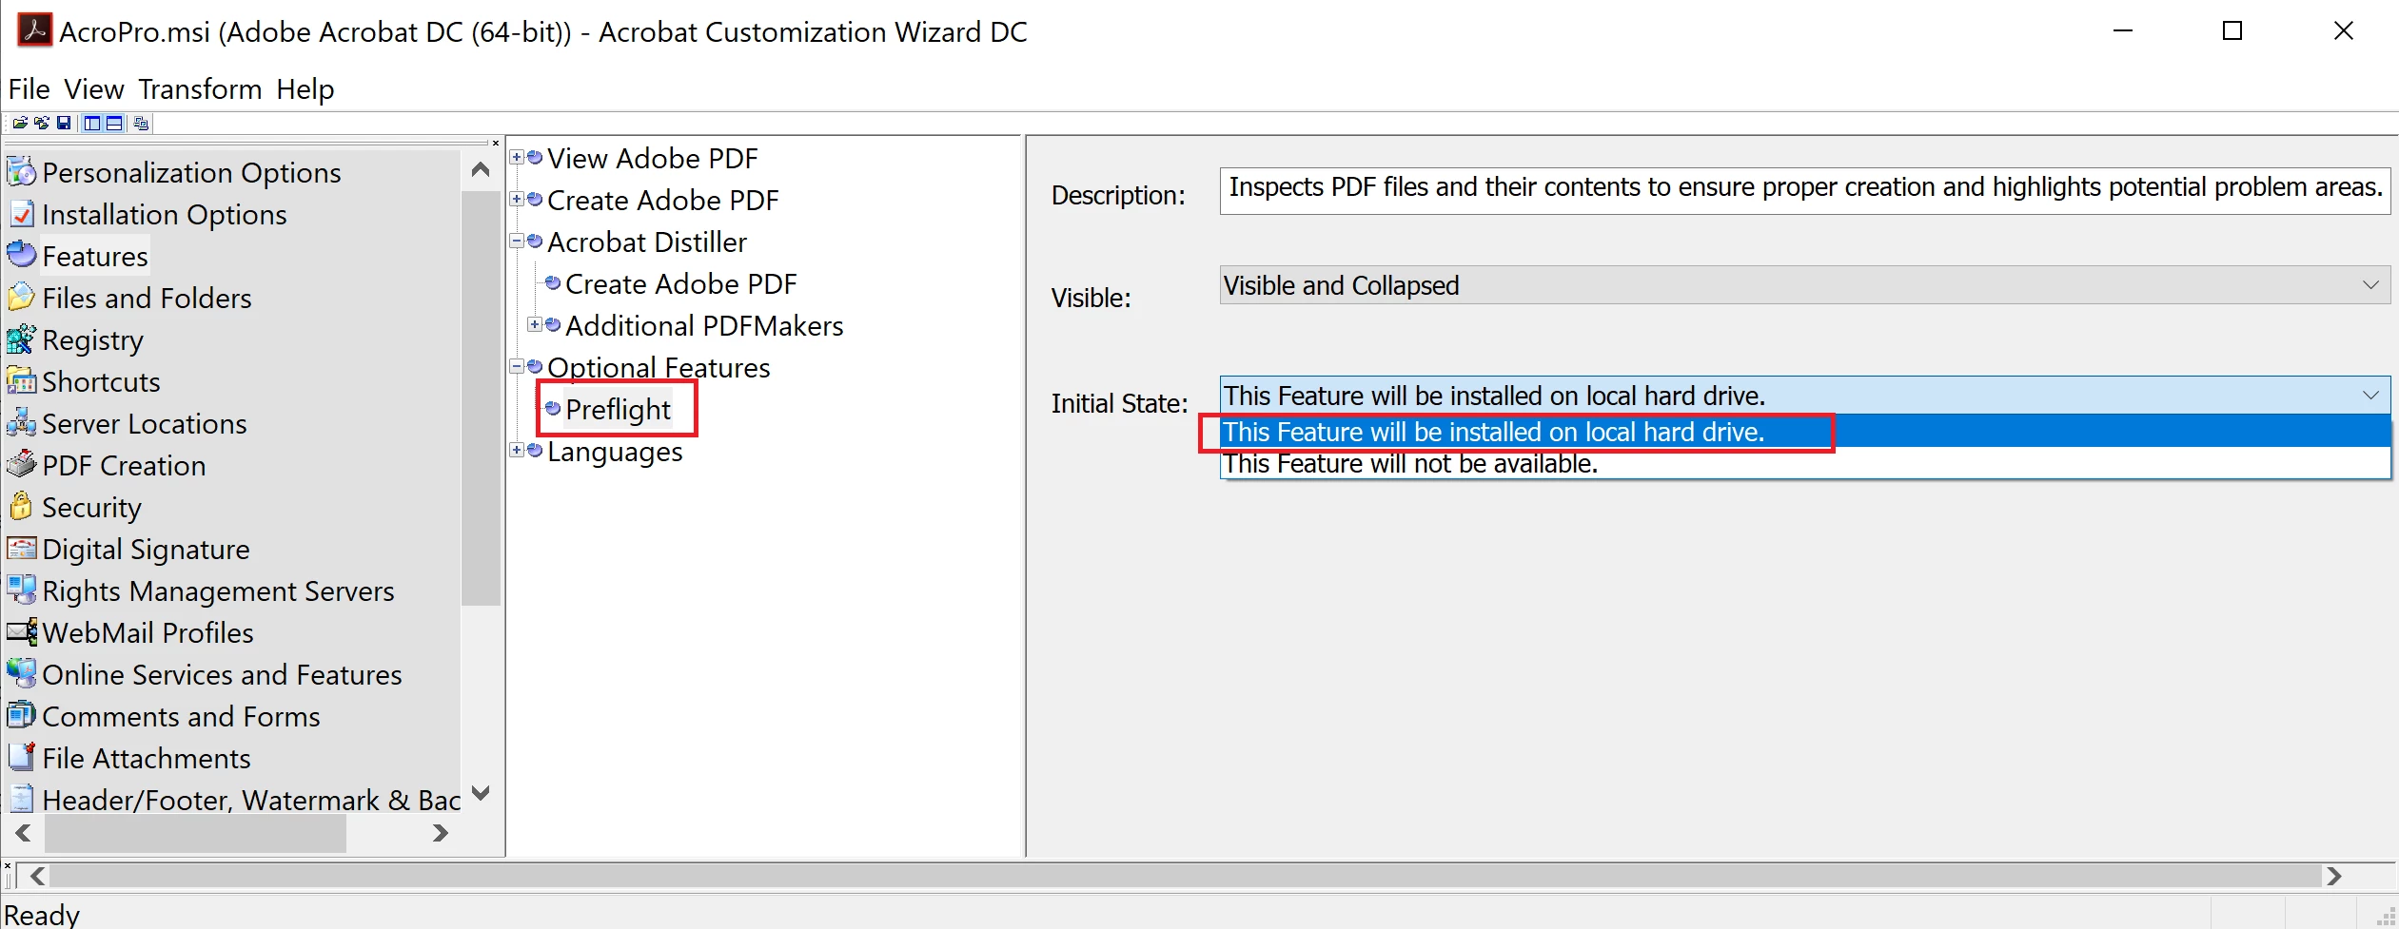Viewport: 2399px width, 929px height.
Task: Close the navigation pane with its X
Action: tap(495, 144)
